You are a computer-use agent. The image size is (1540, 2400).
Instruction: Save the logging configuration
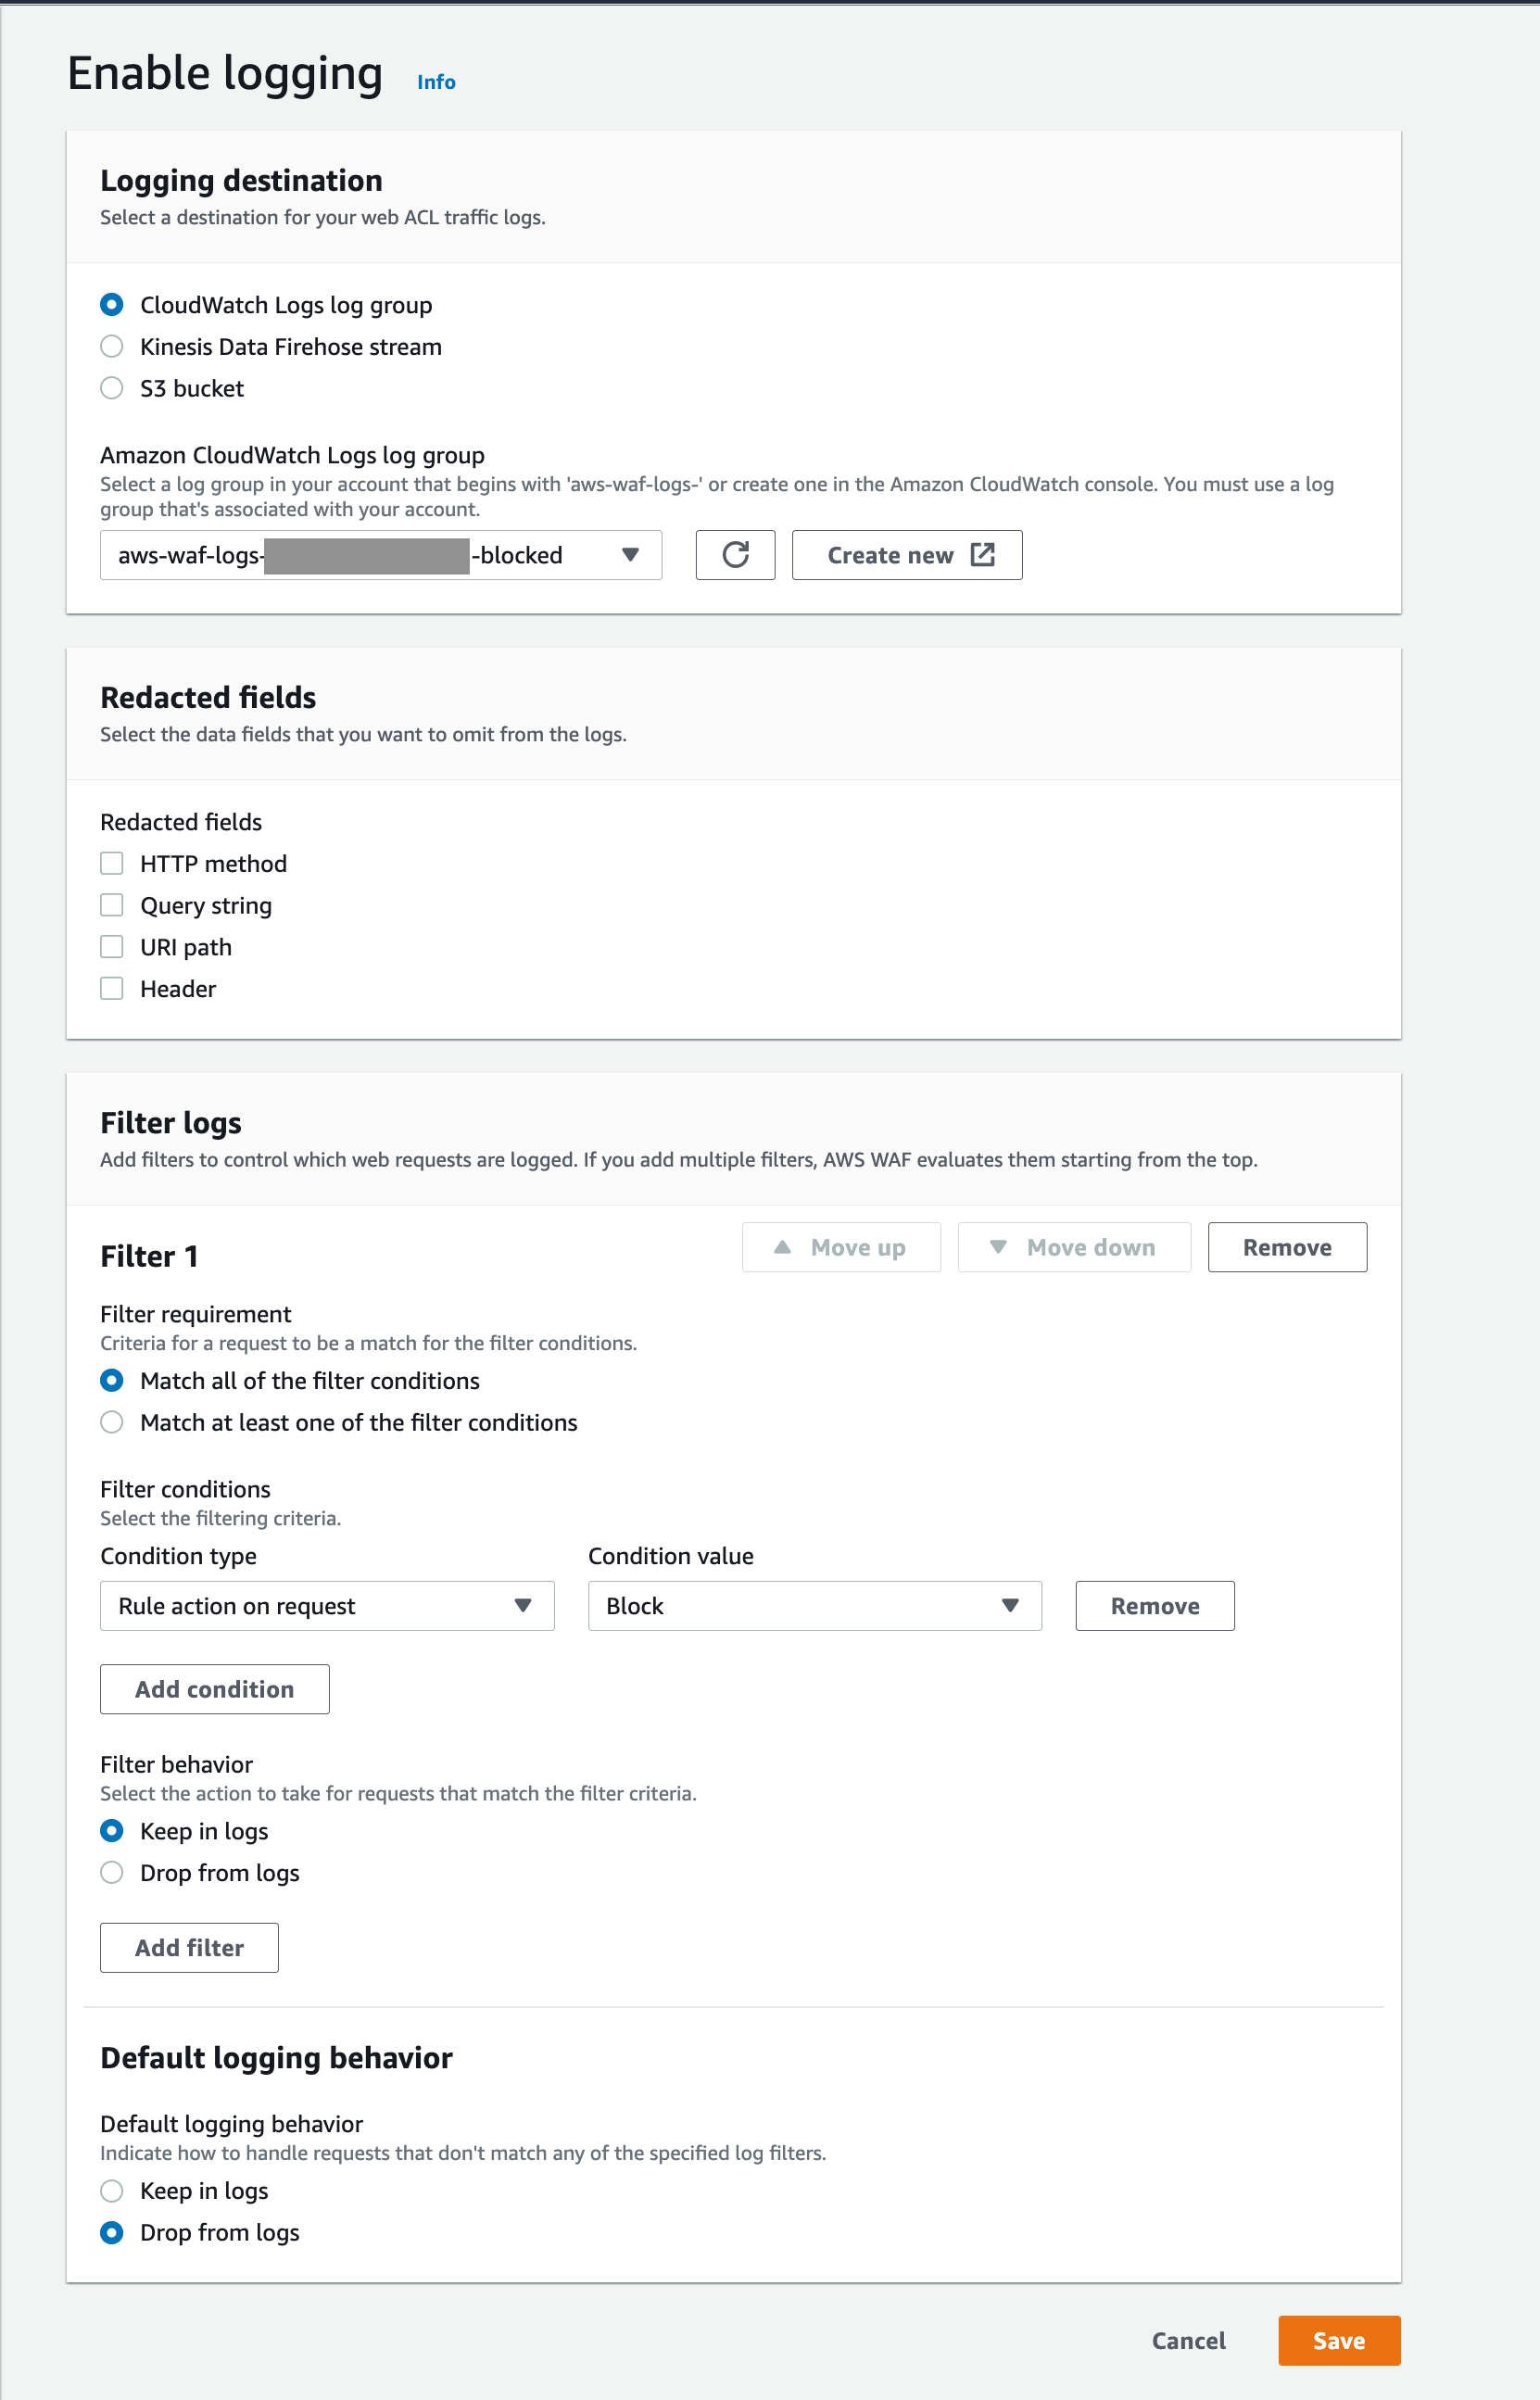click(x=1338, y=2340)
